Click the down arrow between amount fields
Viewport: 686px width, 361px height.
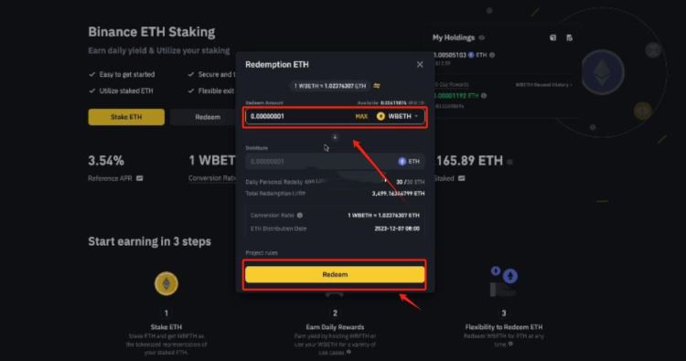coord(335,137)
